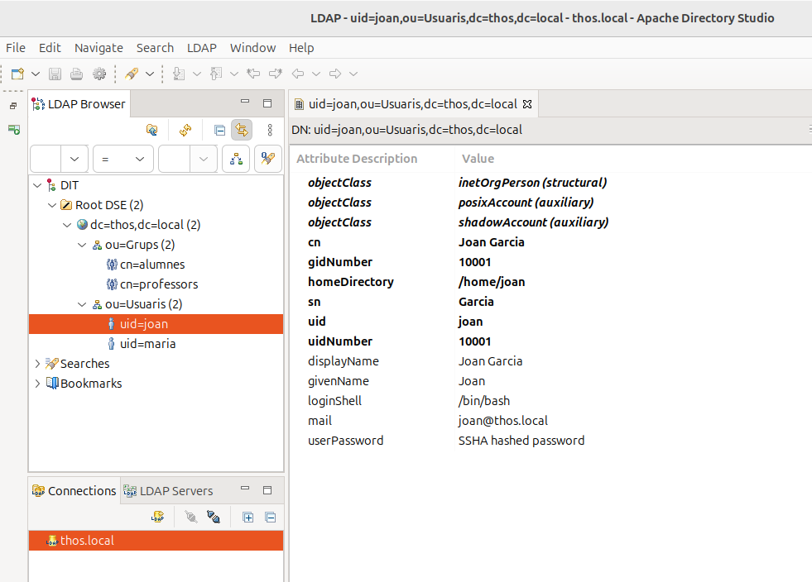Select the userPassword attribute row
The height and width of the screenshot is (582, 812).
click(x=550, y=441)
